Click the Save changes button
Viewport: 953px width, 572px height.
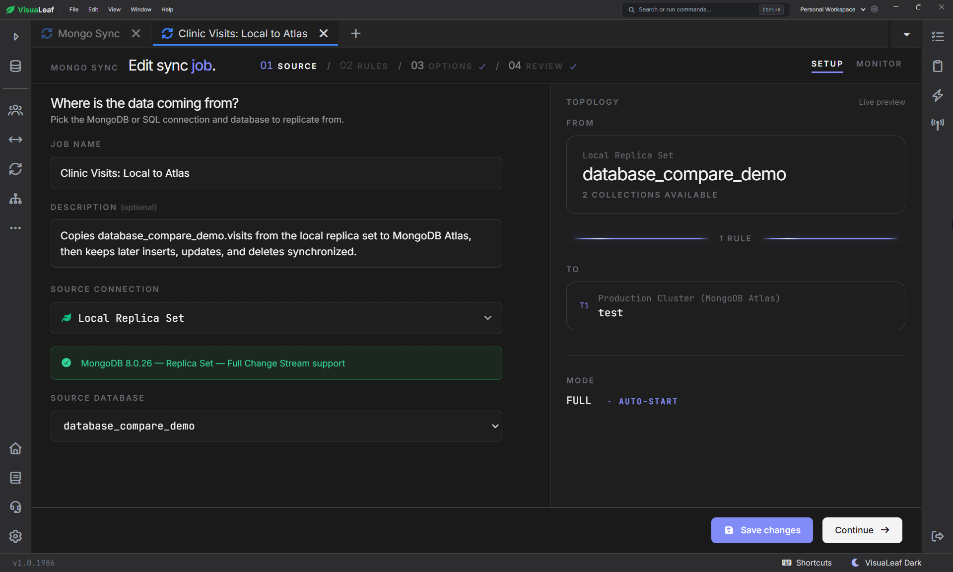coord(762,530)
